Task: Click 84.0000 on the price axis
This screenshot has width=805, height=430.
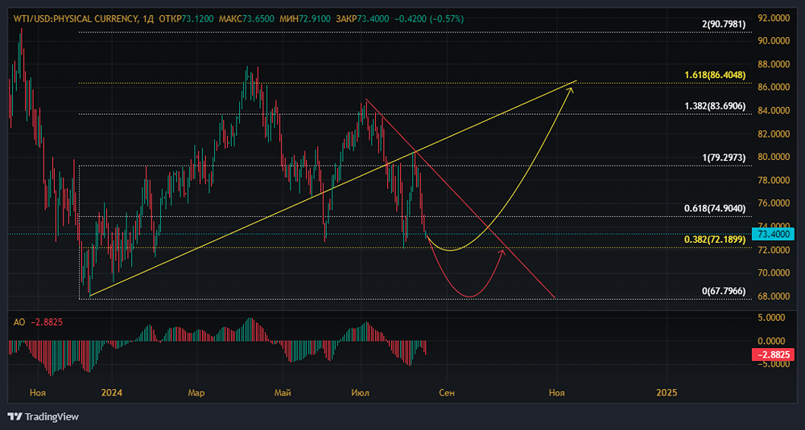Action: click(774, 111)
